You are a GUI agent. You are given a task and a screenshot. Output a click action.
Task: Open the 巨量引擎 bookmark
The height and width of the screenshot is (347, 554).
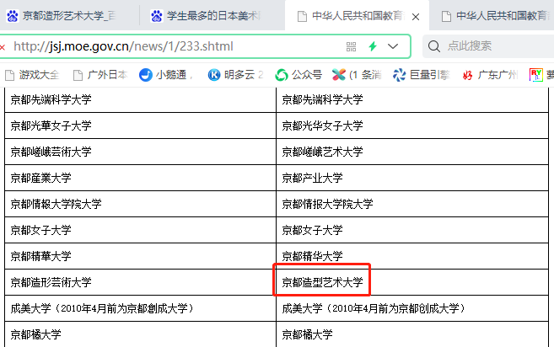(x=421, y=75)
